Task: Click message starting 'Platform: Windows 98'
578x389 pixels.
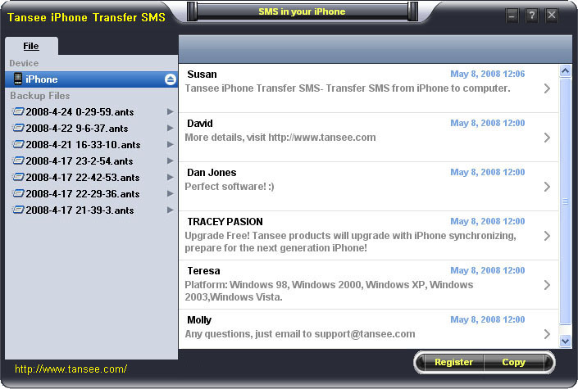Action: pos(329,291)
